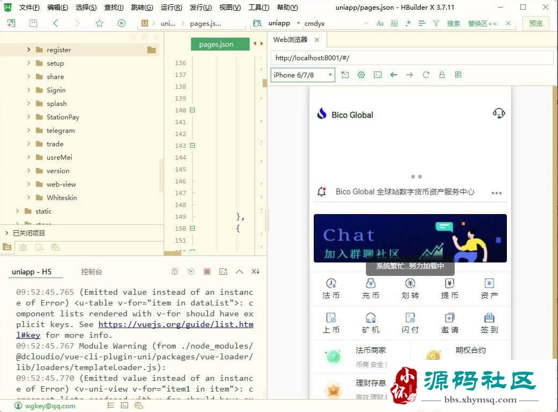
Task: Click 替换区<< replace button
Action: click(482, 23)
